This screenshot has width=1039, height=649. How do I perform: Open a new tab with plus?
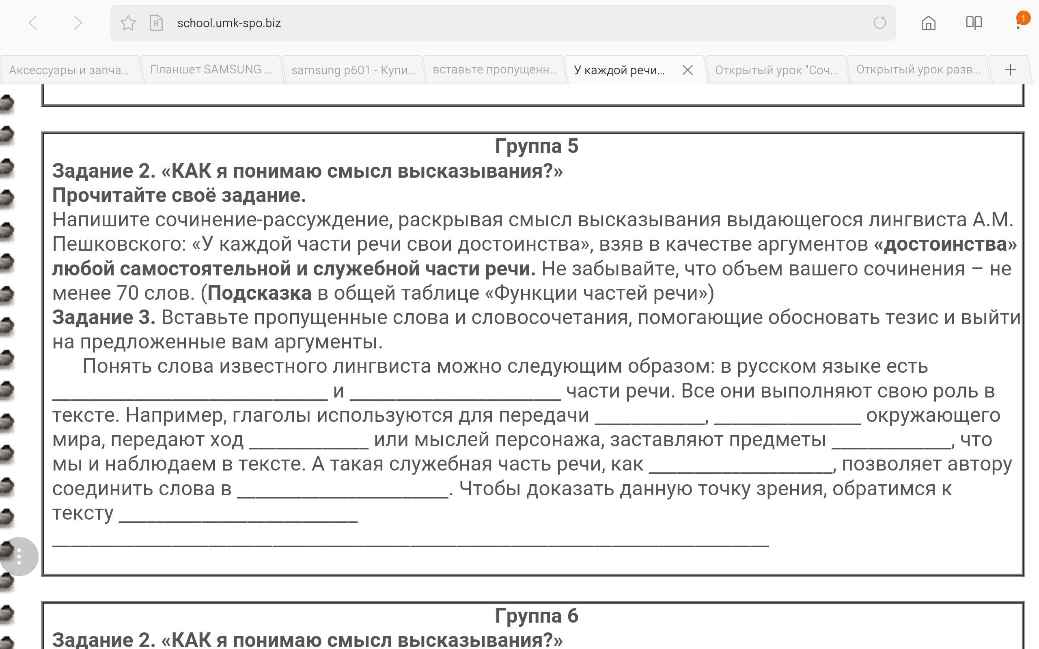(1010, 70)
